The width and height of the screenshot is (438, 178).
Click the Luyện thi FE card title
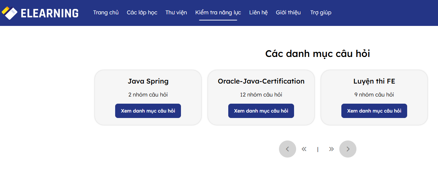(374, 81)
